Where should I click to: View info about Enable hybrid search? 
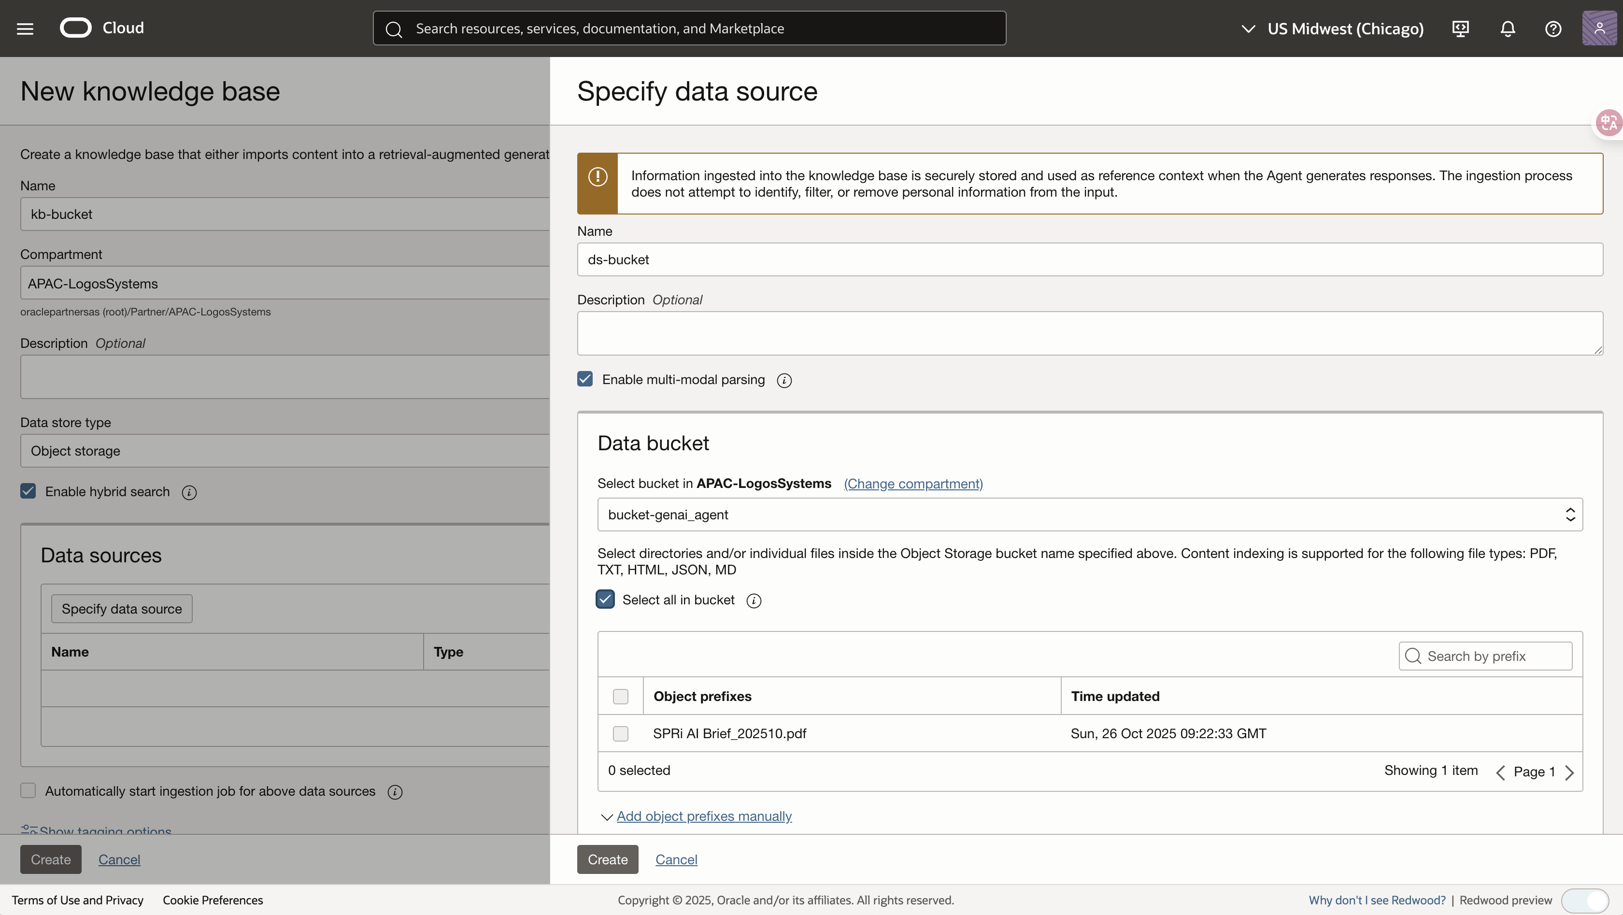[189, 492]
